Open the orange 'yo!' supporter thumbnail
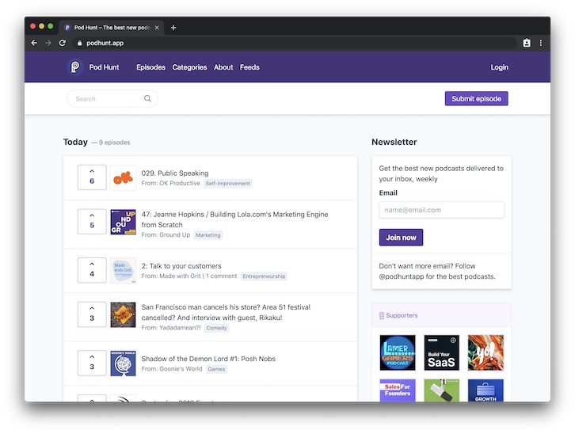Viewport: 575px width, 434px height. (486, 352)
